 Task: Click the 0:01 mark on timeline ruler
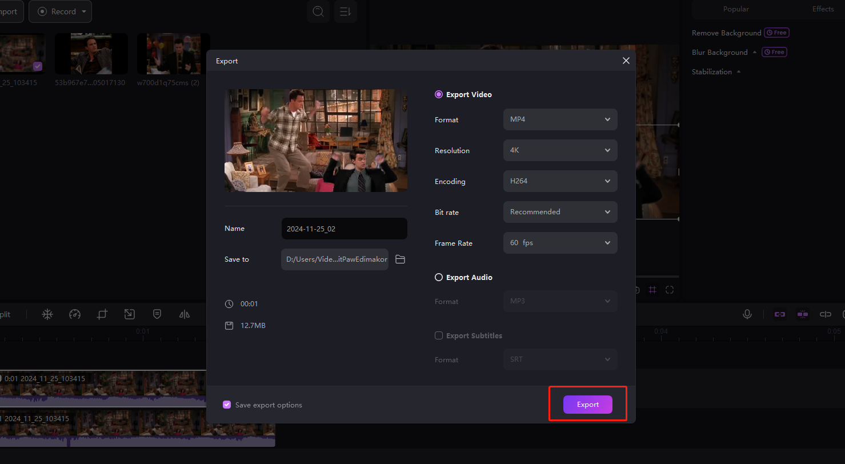pos(143,331)
